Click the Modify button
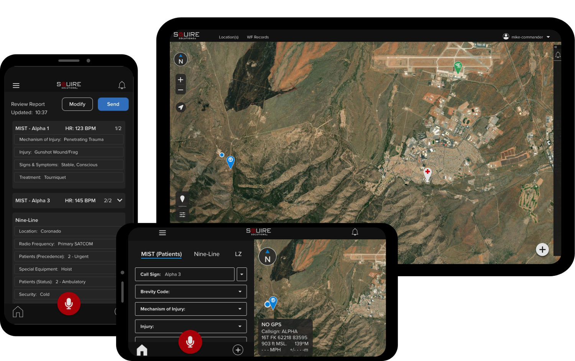The height and width of the screenshot is (361, 575). pyautogui.click(x=77, y=104)
